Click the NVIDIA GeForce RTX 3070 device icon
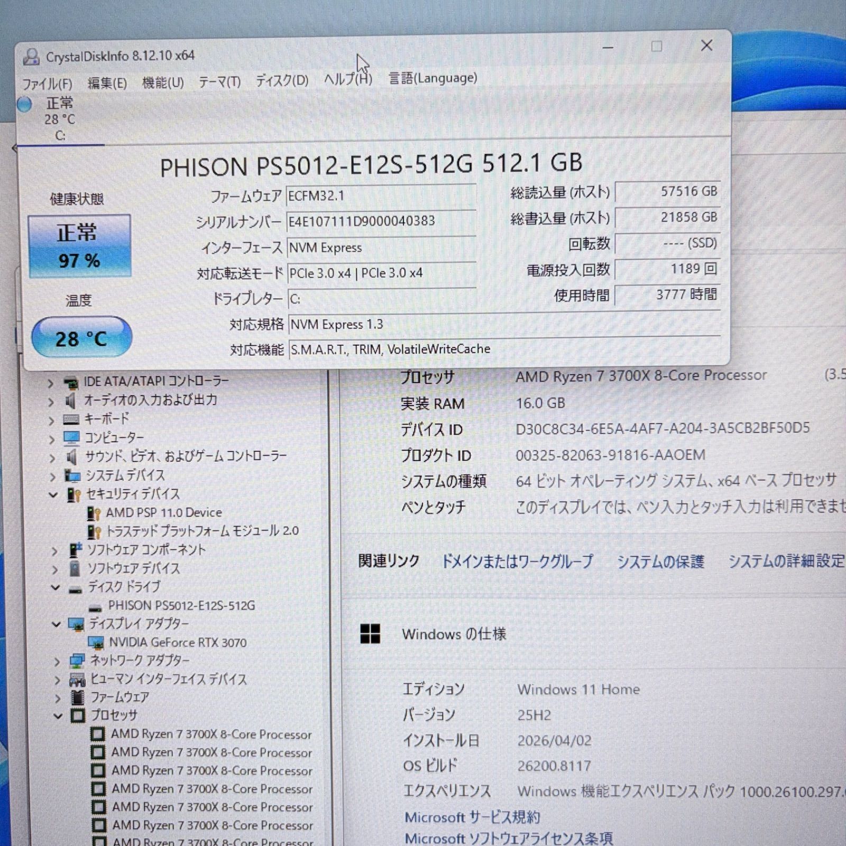Viewport: 846px width, 846px height. [96, 643]
